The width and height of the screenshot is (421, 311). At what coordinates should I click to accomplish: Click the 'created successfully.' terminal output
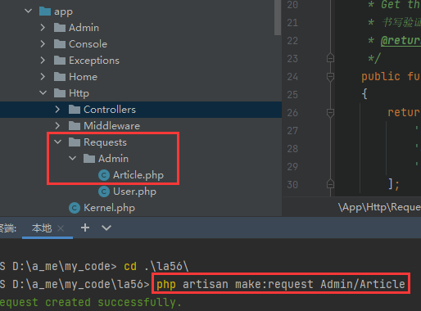click(113, 302)
